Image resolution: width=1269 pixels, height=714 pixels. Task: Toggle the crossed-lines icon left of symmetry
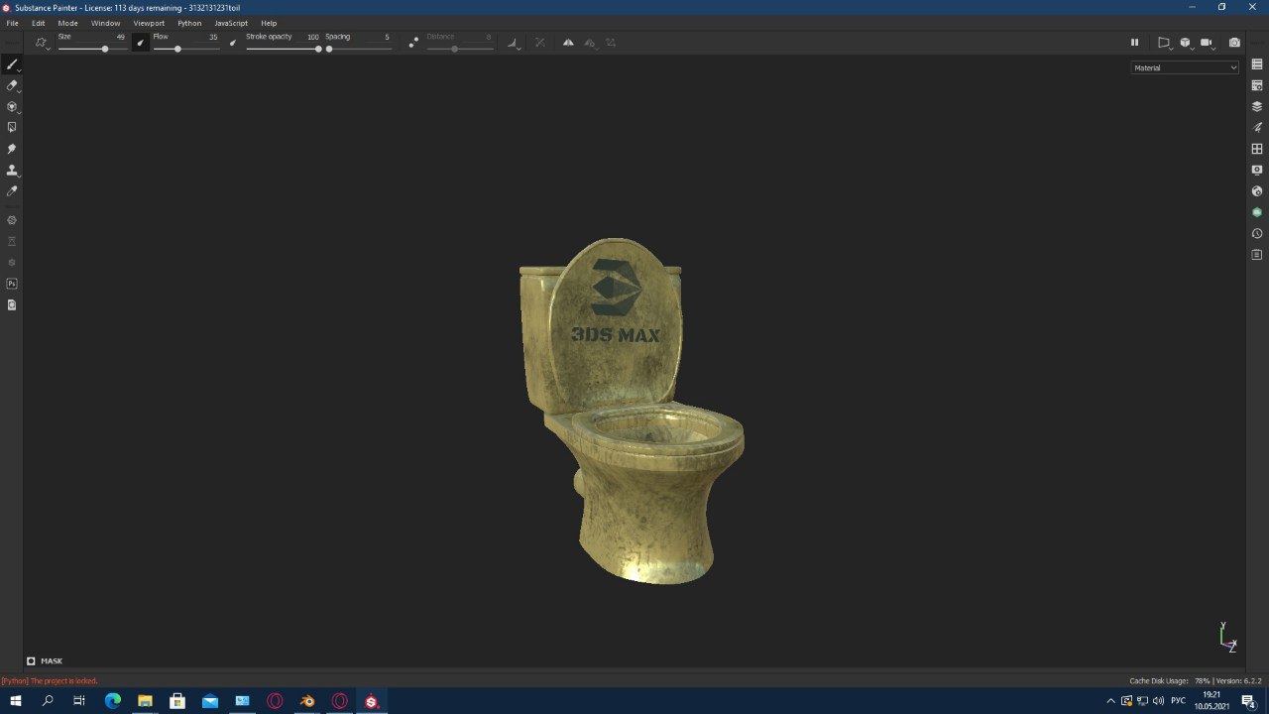539,43
